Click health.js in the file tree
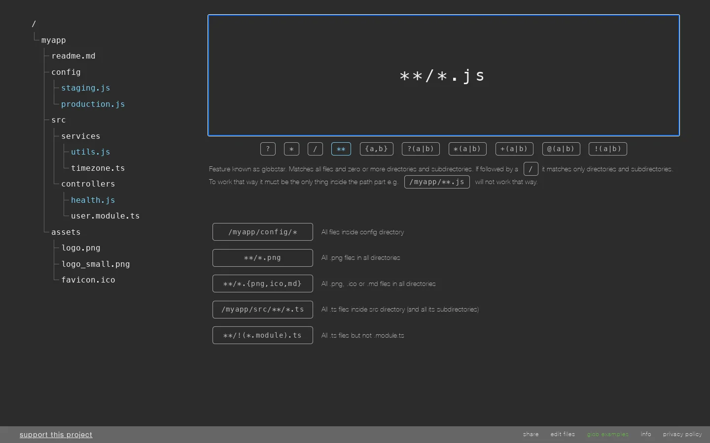The width and height of the screenshot is (710, 443). (93, 200)
